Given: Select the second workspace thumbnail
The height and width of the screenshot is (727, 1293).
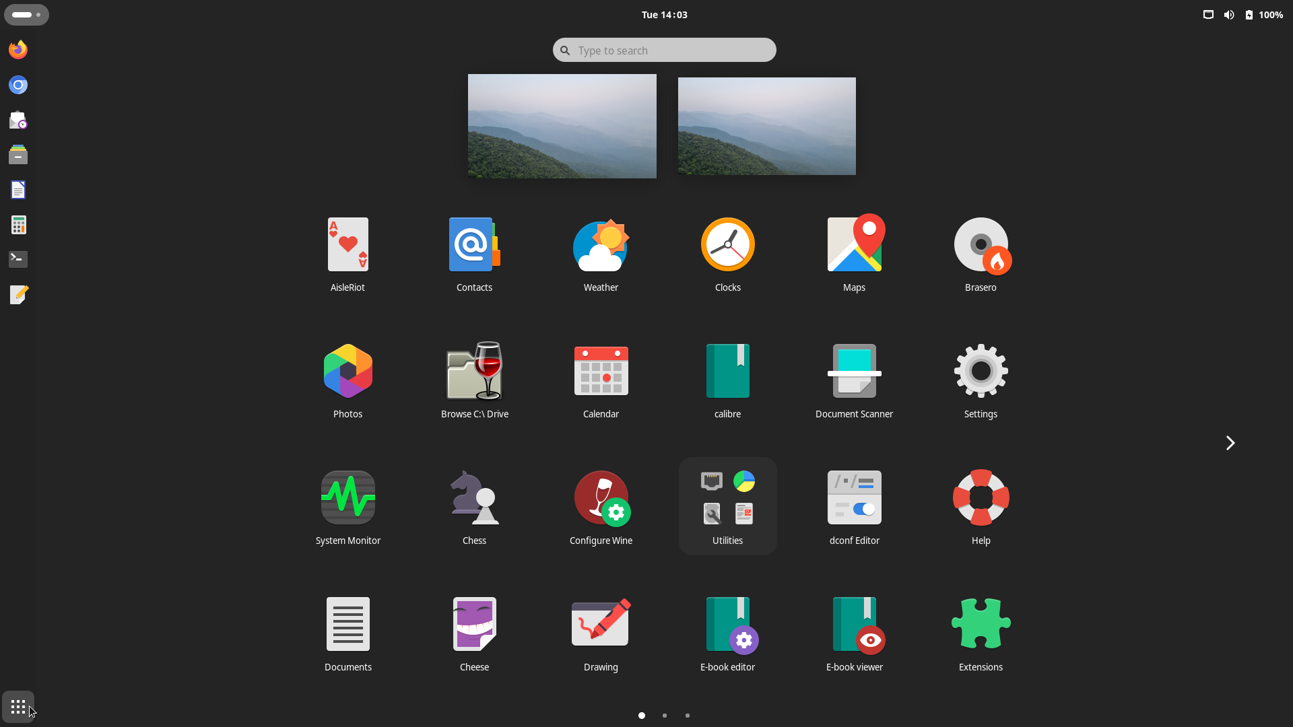Looking at the screenshot, I should (767, 126).
